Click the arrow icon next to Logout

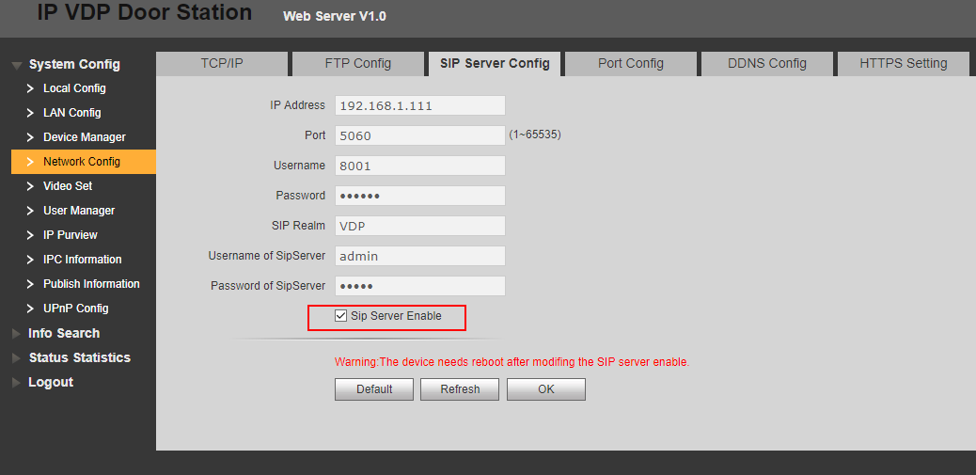16,383
